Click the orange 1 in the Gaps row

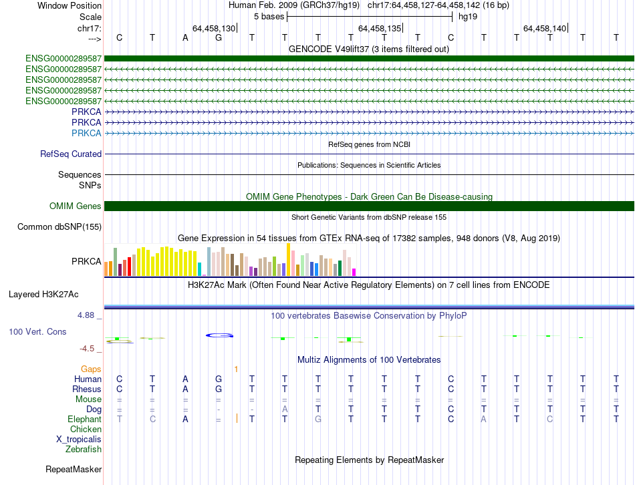coord(236,369)
